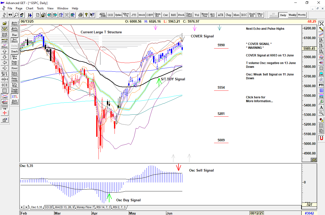Screen dimensions: 325x215
Task: Toggle the Bol Band overlay
Action: (x=14, y=40)
